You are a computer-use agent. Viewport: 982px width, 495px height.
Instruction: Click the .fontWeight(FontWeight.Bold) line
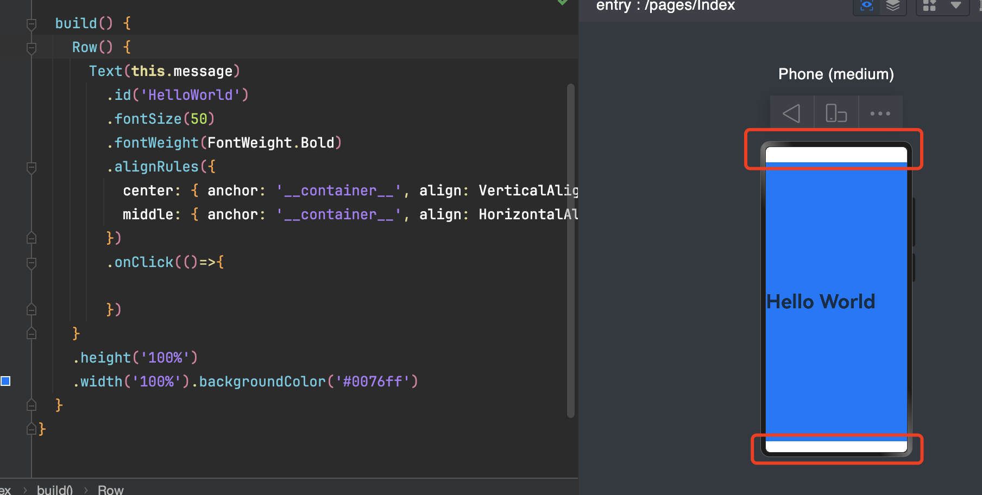pos(224,143)
